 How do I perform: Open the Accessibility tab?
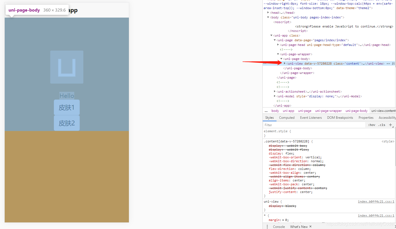click(387, 118)
